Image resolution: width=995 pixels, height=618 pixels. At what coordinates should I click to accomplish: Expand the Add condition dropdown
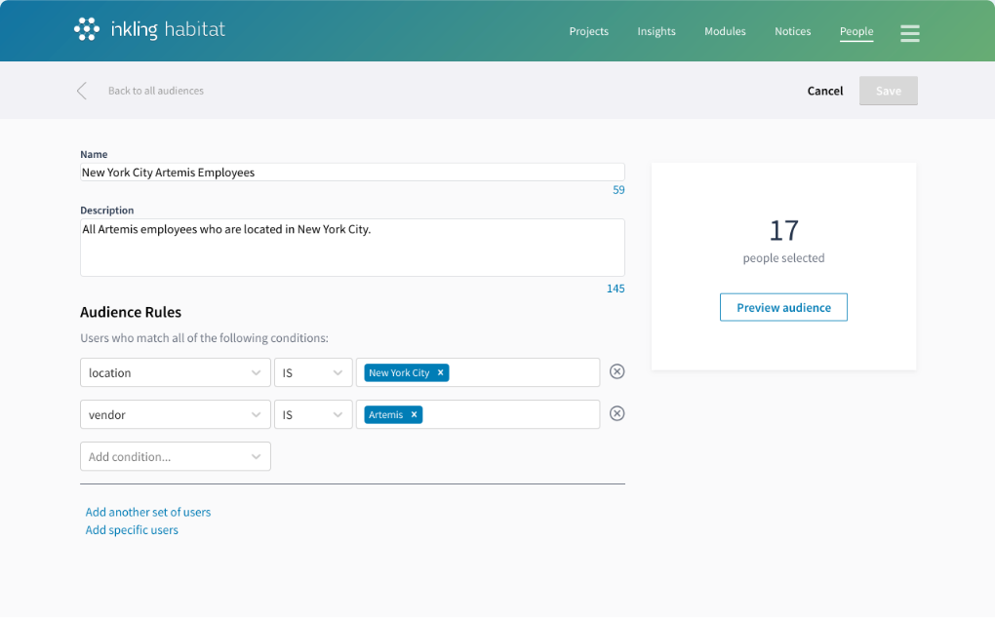pos(175,456)
